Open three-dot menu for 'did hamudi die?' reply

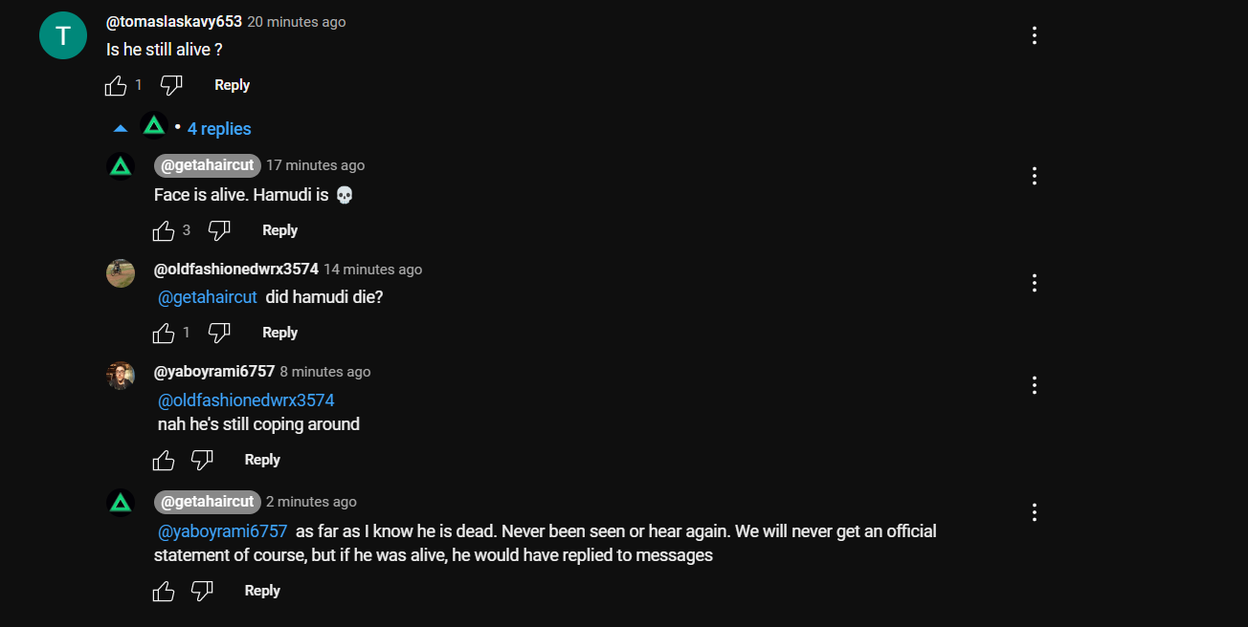coord(1035,283)
